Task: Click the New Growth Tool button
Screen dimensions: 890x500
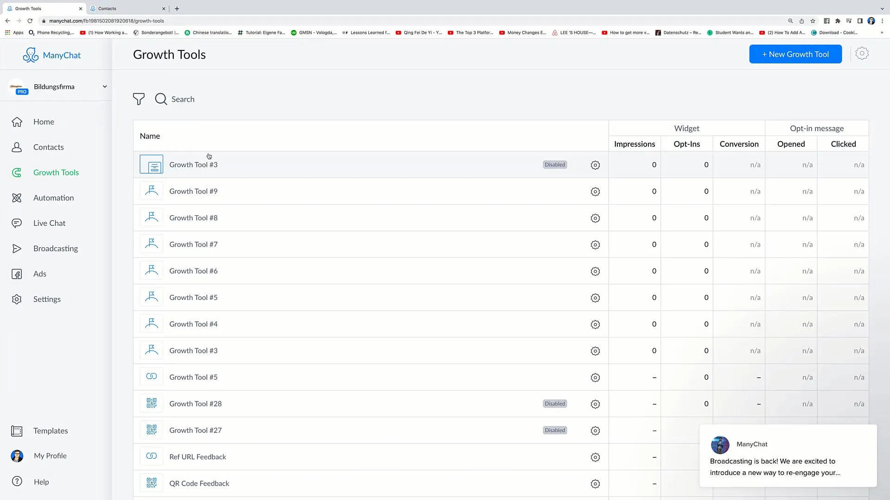Action: click(x=795, y=54)
